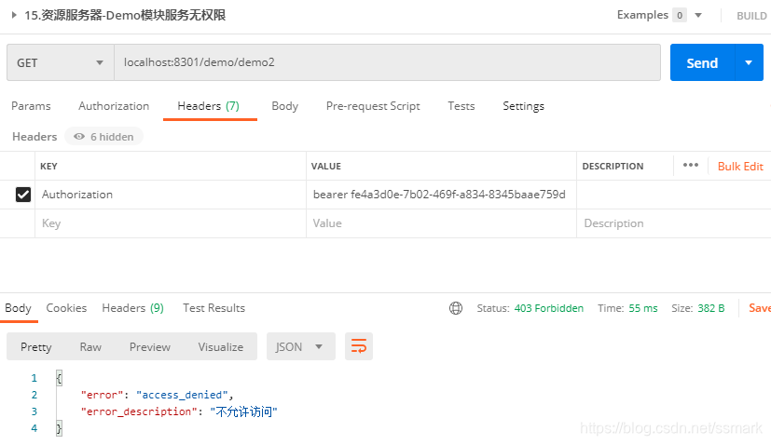Uncheck the Authorization header checkbox

coord(23,195)
